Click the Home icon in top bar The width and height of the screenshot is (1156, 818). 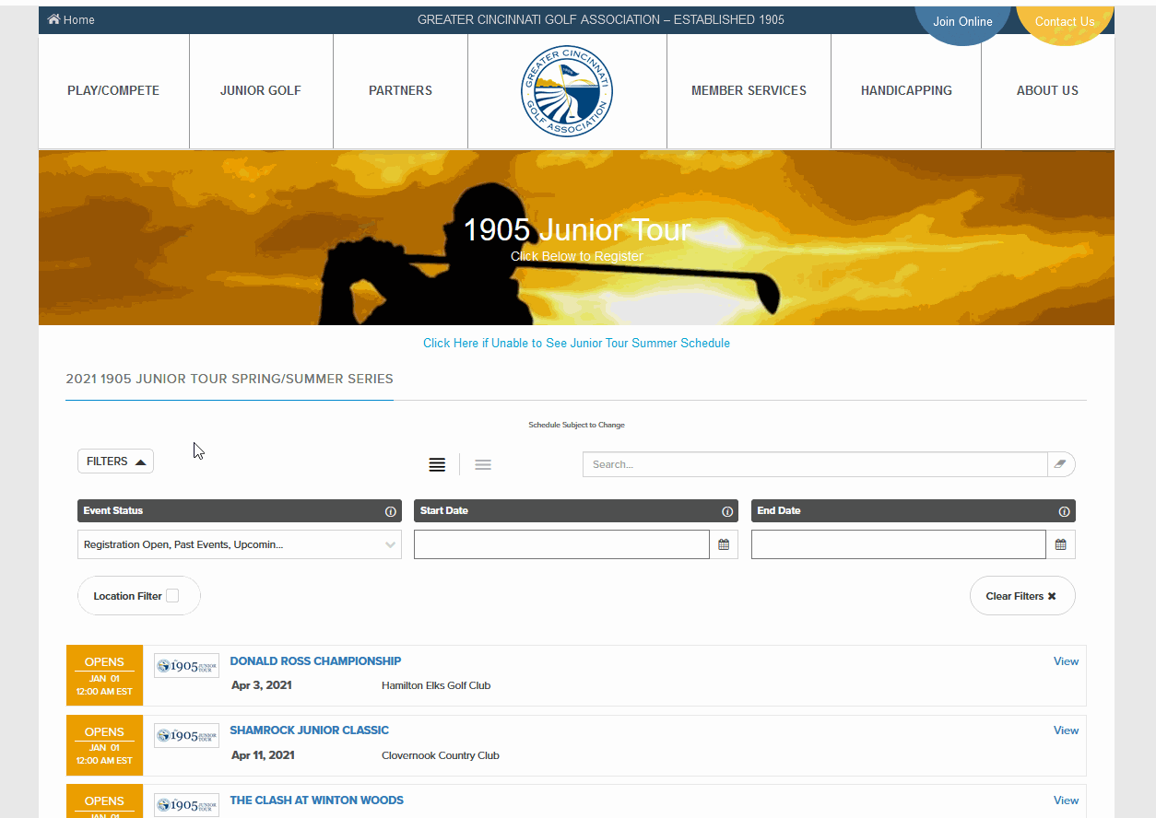point(53,19)
